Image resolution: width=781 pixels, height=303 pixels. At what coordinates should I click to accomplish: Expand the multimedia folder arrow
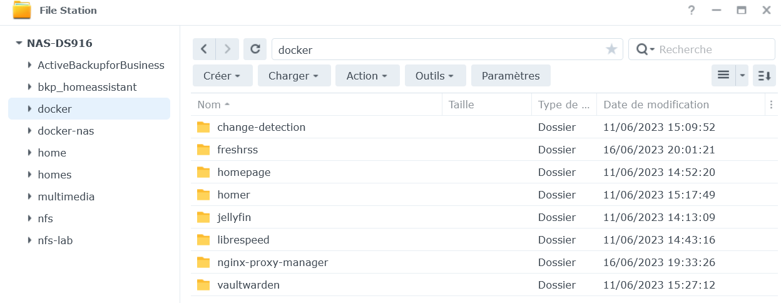coord(29,197)
